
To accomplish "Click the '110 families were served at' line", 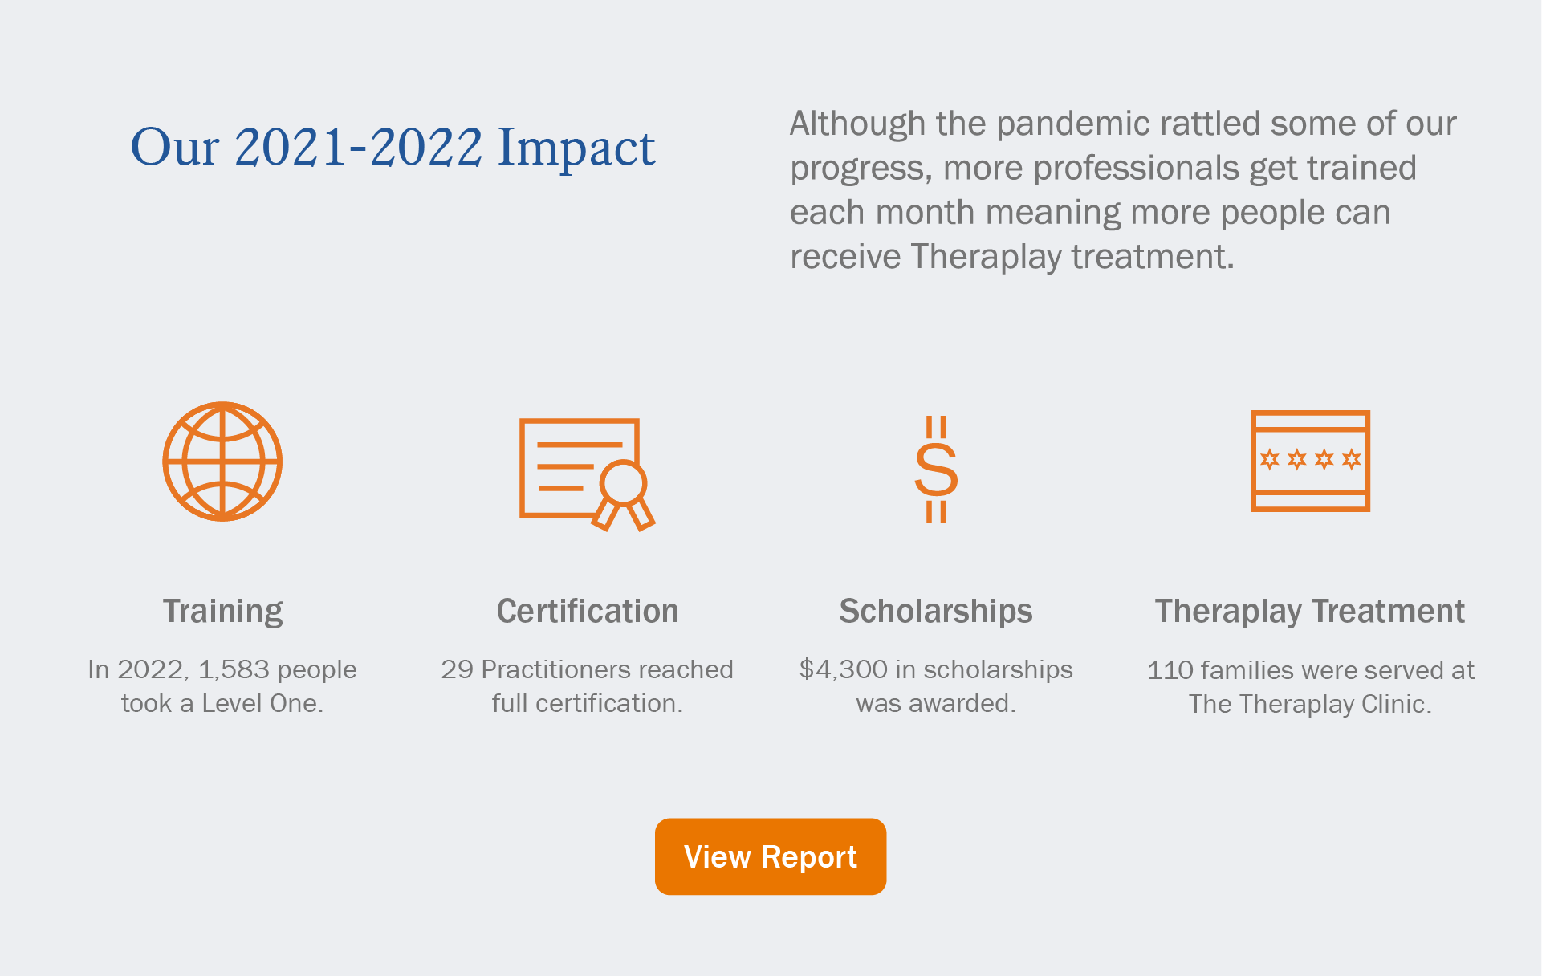I will (x=1310, y=670).
